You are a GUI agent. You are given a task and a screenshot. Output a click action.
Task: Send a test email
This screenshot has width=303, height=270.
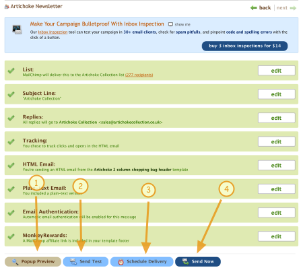pyautogui.click(x=86, y=262)
